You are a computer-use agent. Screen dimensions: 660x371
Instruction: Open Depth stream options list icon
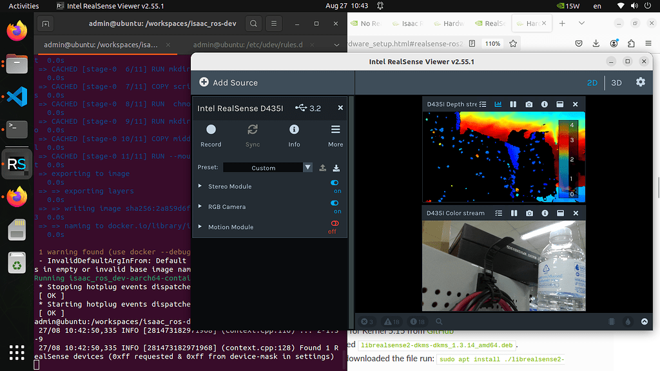coord(483,104)
